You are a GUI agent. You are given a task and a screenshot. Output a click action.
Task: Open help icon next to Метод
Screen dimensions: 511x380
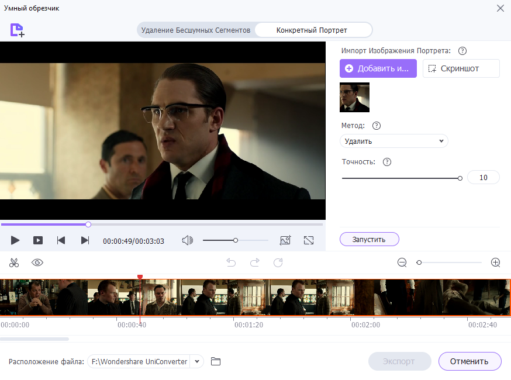pyautogui.click(x=377, y=126)
